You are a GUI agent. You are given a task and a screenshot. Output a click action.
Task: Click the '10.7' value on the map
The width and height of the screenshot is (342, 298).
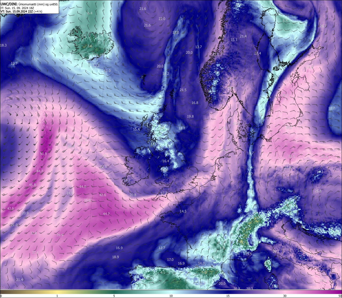tap(250, 153)
